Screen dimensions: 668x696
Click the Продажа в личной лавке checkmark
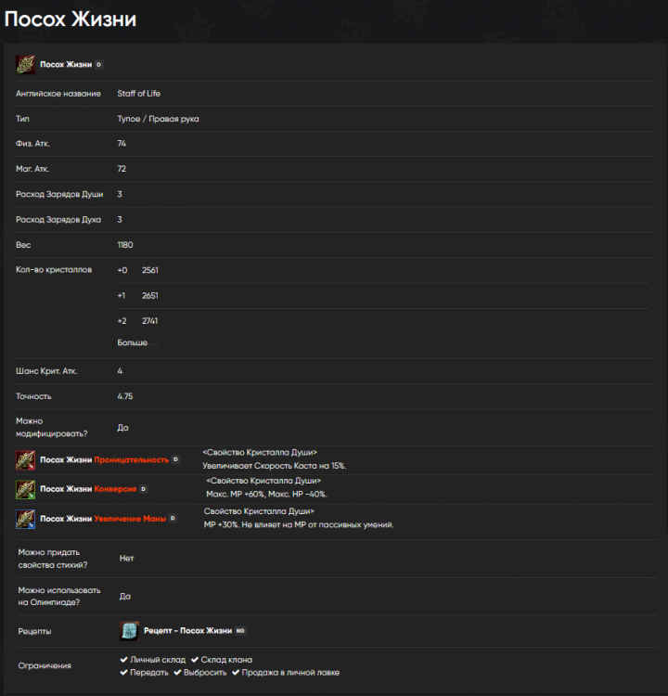click(x=237, y=673)
